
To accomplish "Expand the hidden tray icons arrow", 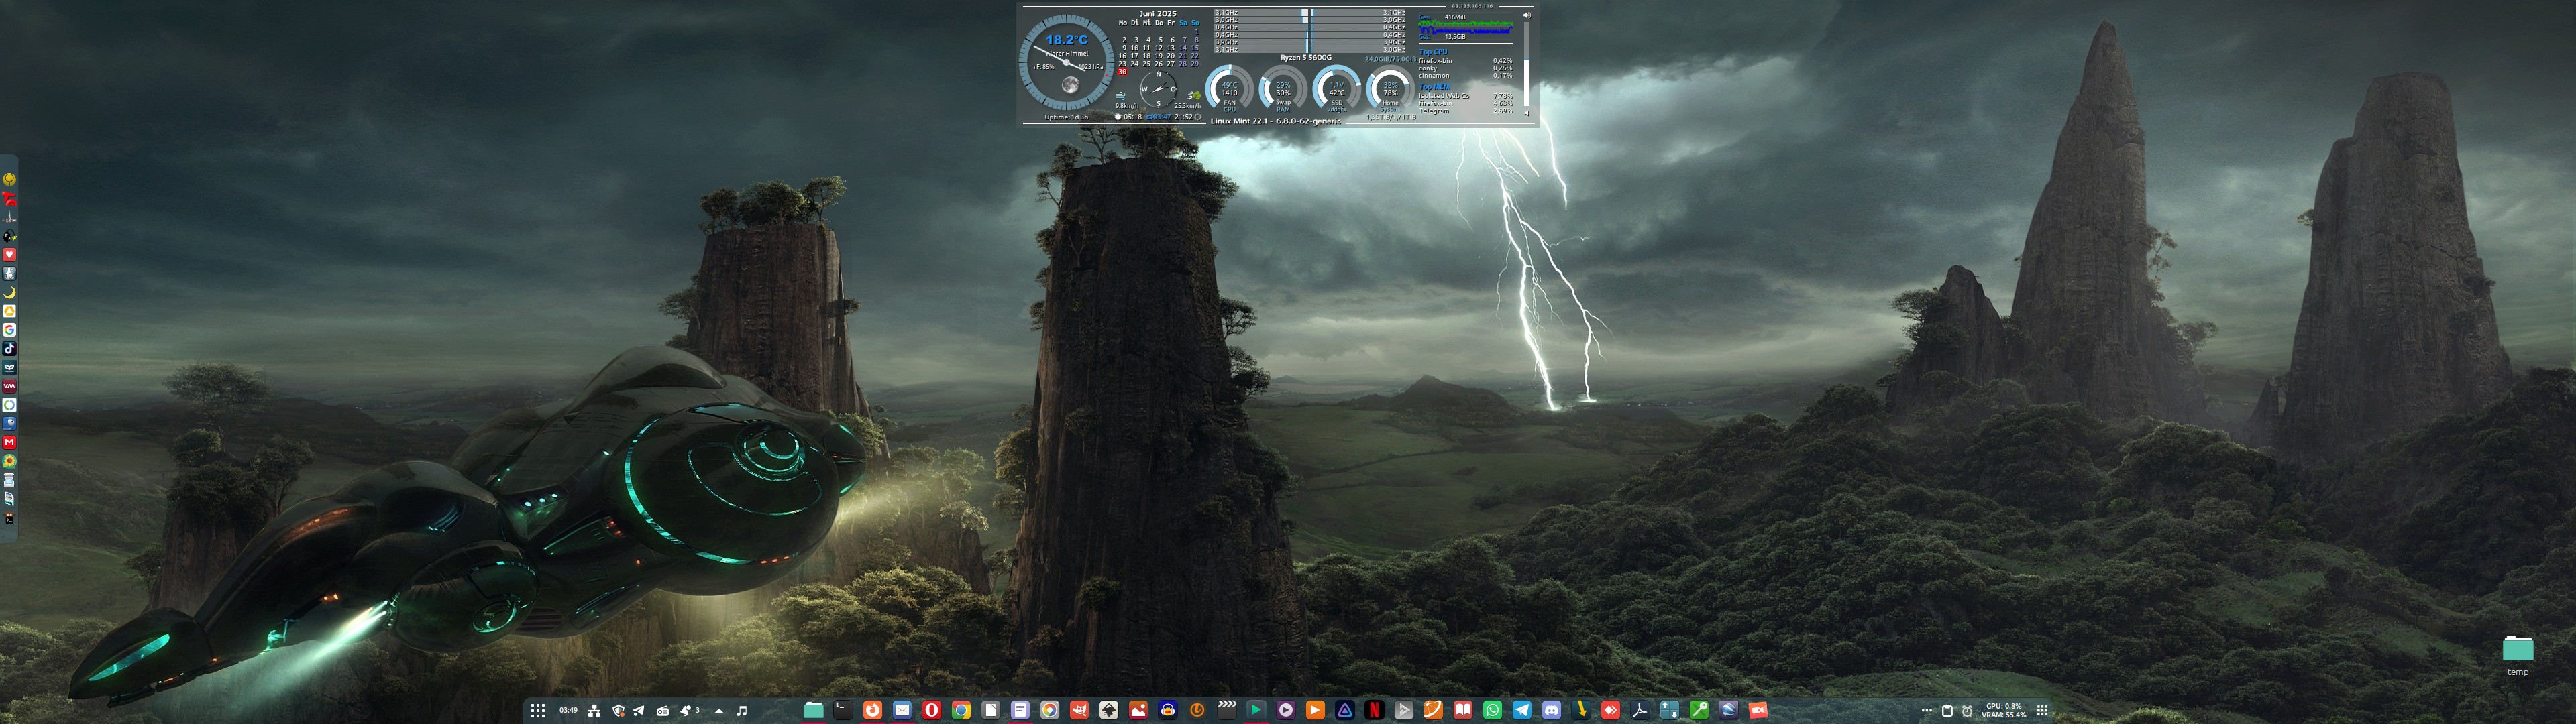I will pos(719,711).
